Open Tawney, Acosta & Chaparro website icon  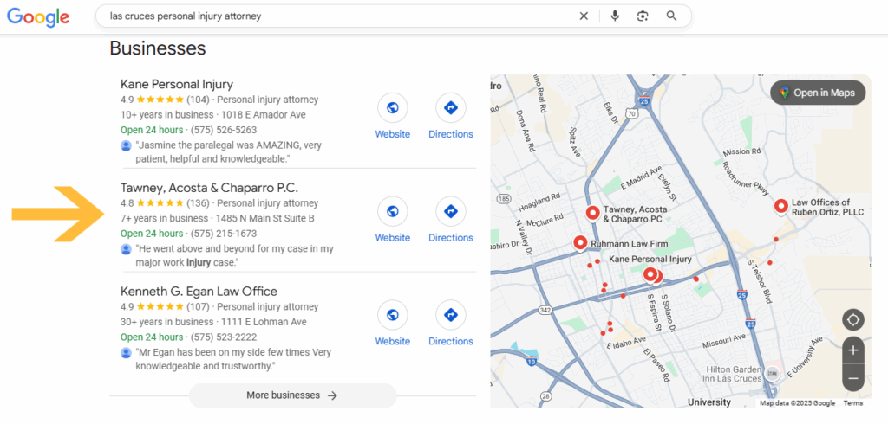tap(393, 211)
